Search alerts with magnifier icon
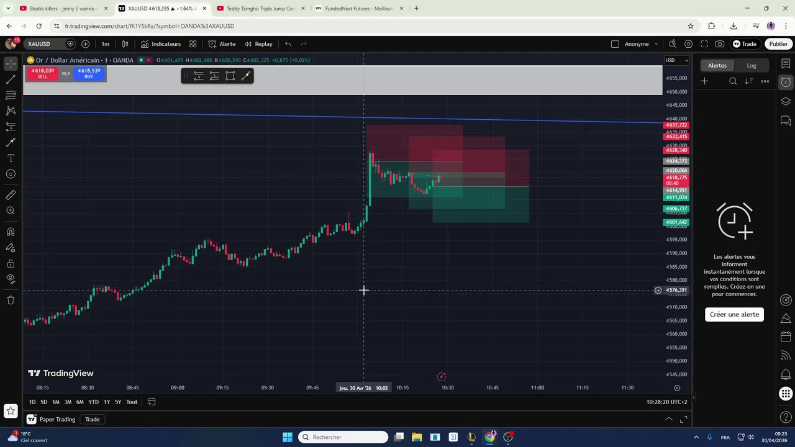Screen dimensions: 795x447 (x=733, y=81)
